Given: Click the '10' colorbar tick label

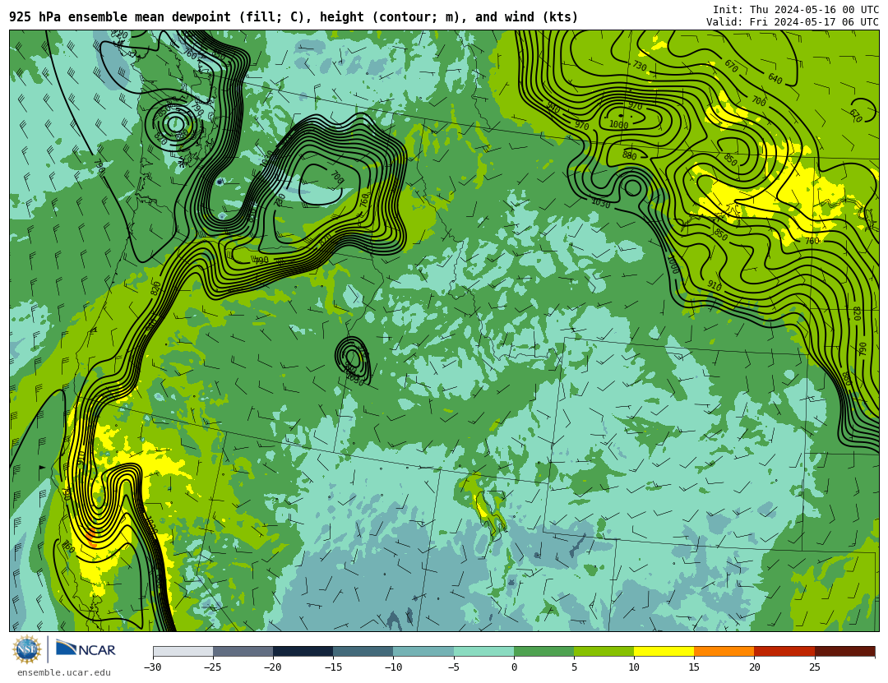Looking at the screenshot, I should 634,667.
